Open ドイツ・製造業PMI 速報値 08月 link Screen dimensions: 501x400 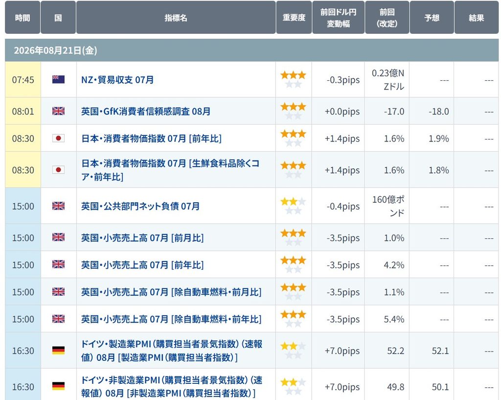(x=172, y=351)
